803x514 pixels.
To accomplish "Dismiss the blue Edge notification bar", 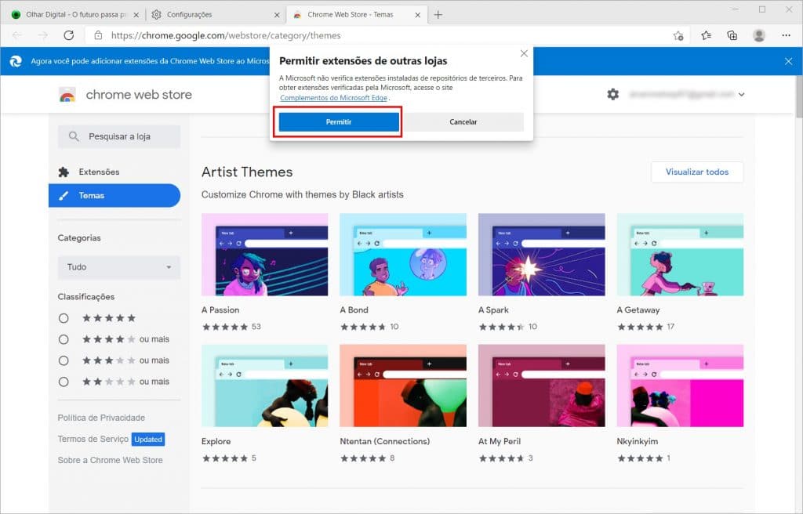I will (x=789, y=61).
